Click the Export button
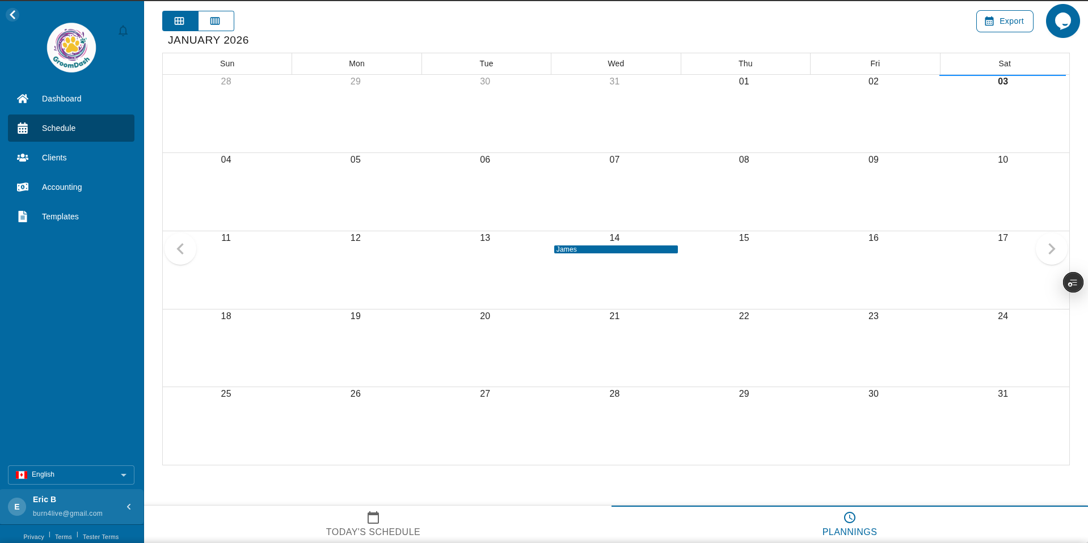1088x543 pixels. [x=1005, y=21]
